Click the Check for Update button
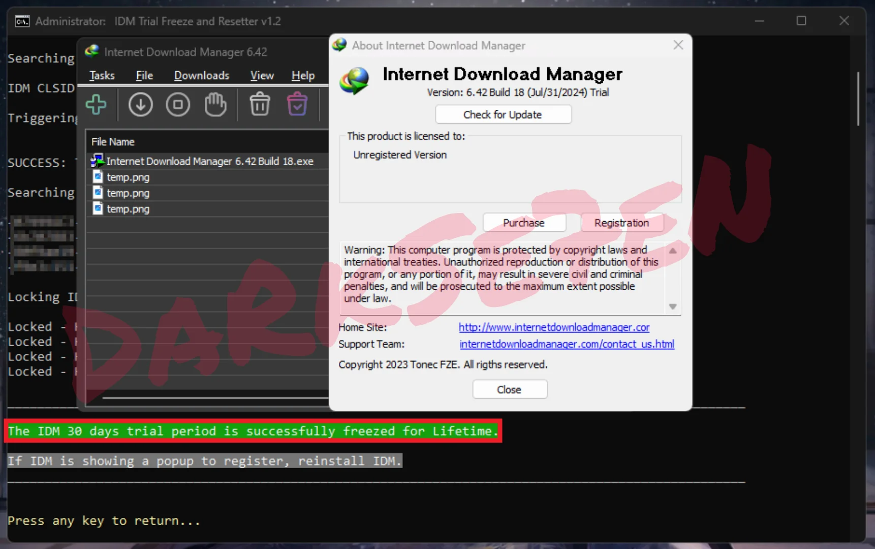Viewport: 875px width, 549px height. click(503, 114)
